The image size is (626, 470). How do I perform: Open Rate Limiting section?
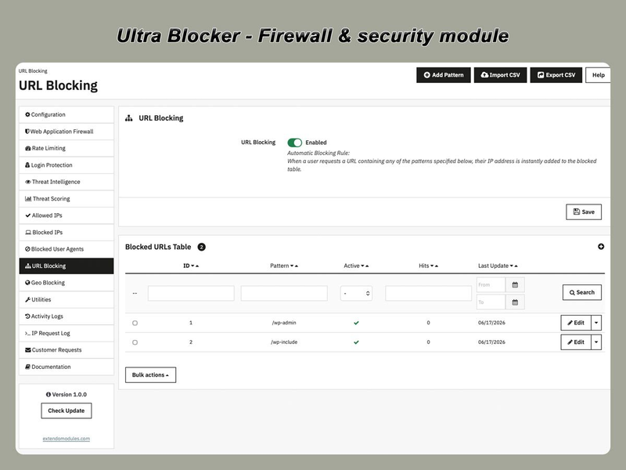pos(67,148)
